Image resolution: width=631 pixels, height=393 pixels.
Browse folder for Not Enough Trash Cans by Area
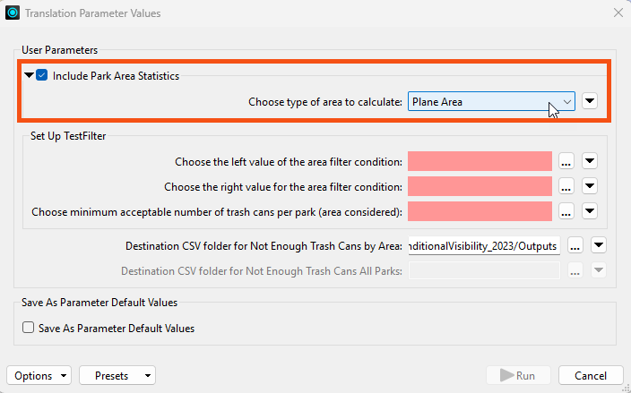575,245
